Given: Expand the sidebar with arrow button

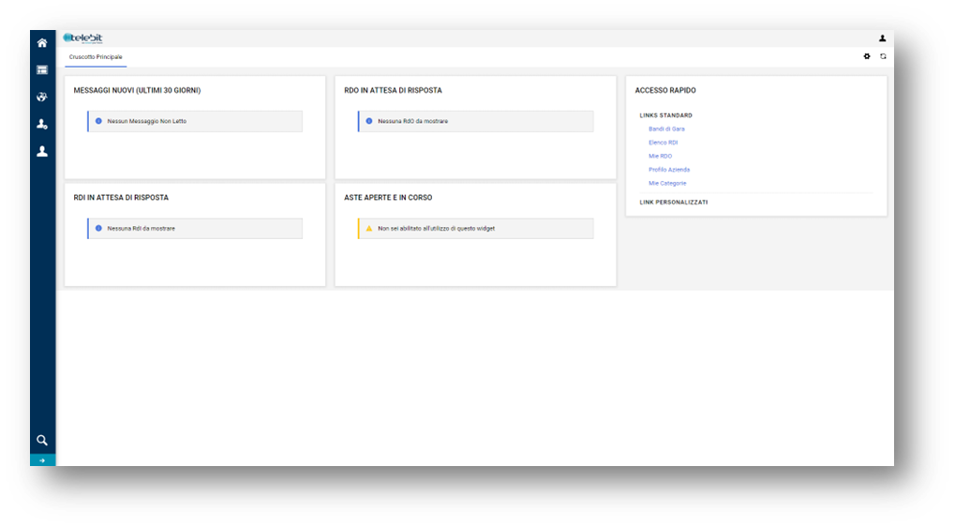Looking at the screenshot, I should click(x=42, y=460).
